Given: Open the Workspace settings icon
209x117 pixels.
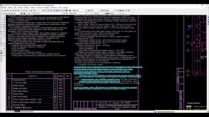Looking at the screenshot, I should pos(22,13).
